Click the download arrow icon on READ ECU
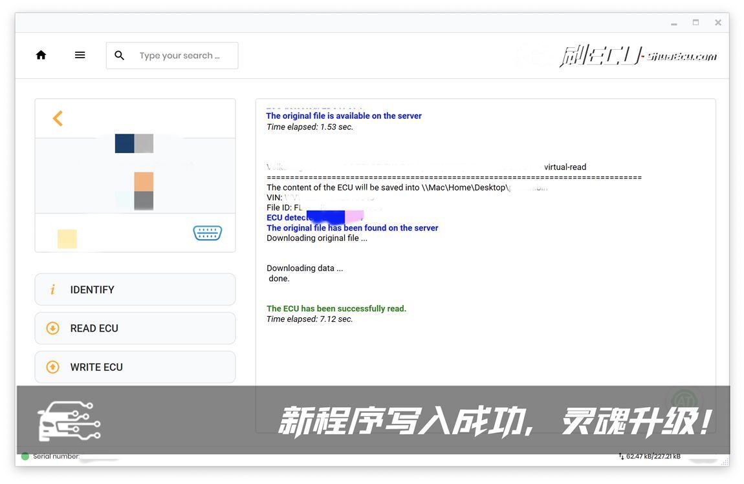 (x=53, y=328)
